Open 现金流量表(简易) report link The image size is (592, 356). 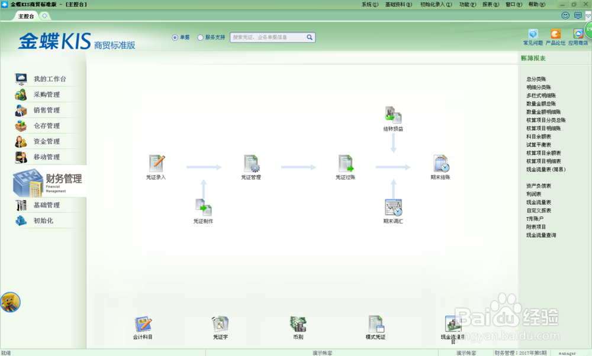click(x=546, y=170)
